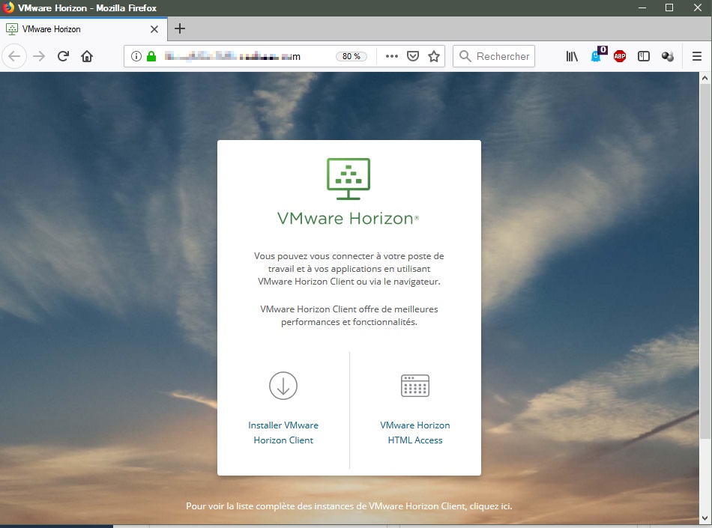712x528 pixels.
Task: Click the VMware Horizon monitor logo
Action: (349, 179)
